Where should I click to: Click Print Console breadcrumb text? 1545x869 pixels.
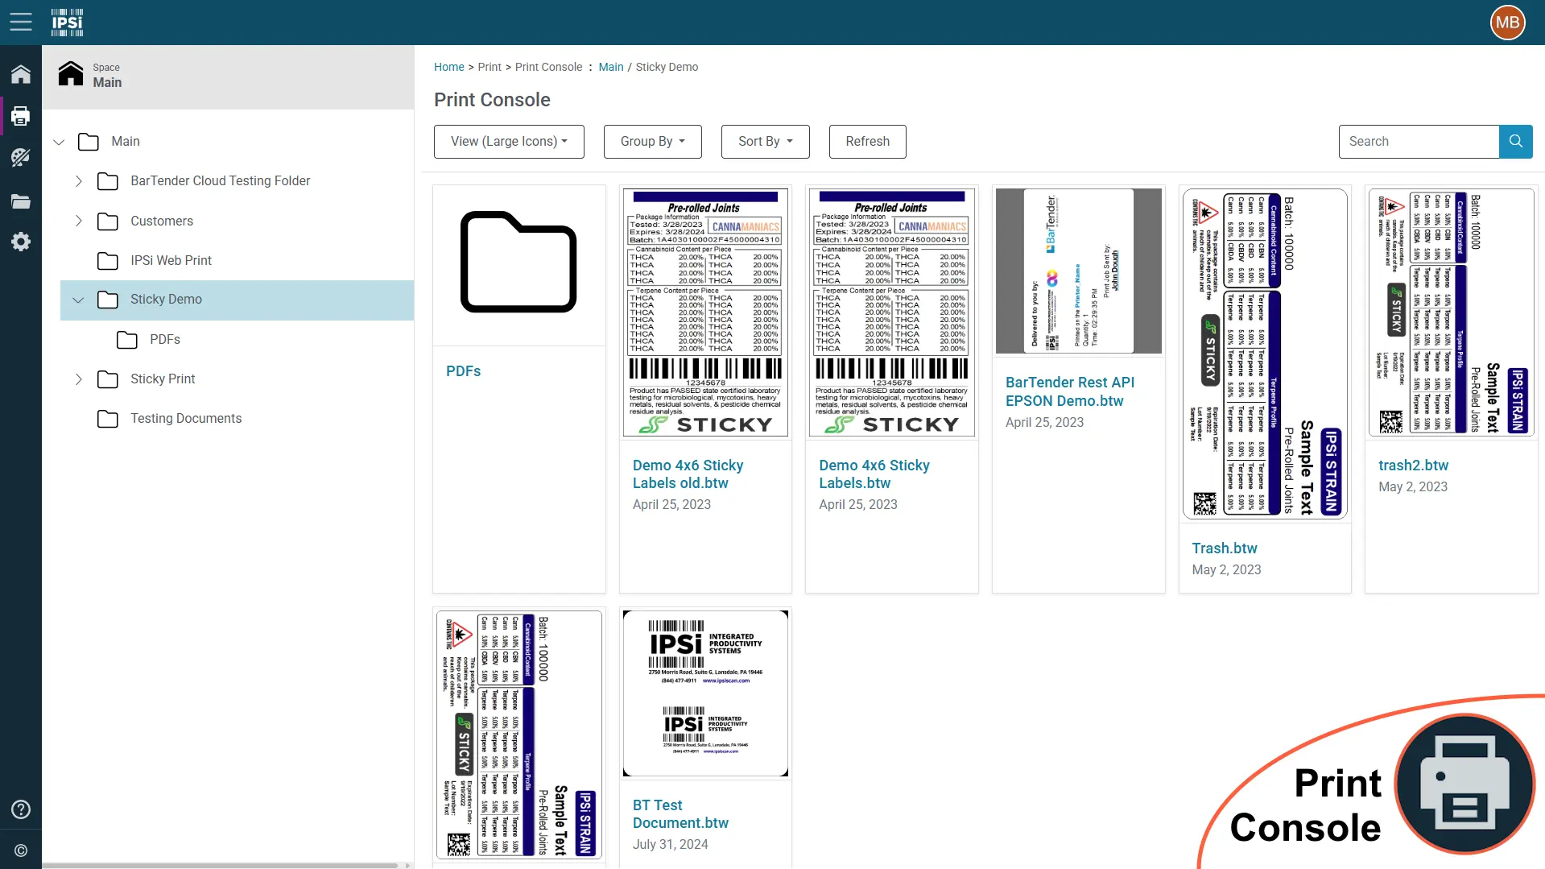coord(548,67)
